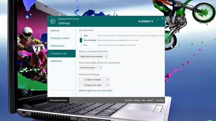Expand arrow next to Configure scan areas
The height and width of the screenshot is (121, 216).
click(108, 85)
